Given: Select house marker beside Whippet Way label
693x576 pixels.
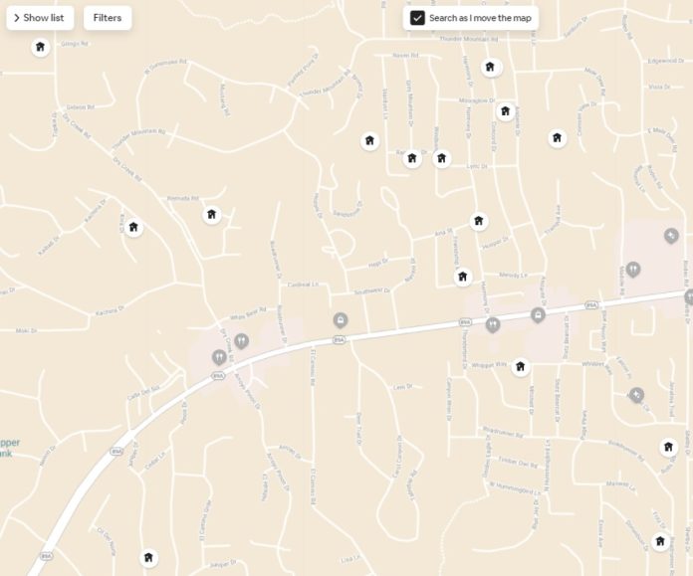Looking at the screenshot, I should click(520, 367).
